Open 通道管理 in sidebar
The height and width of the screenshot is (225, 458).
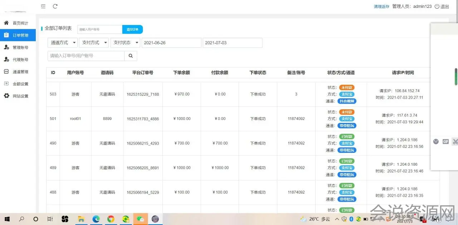click(x=20, y=72)
